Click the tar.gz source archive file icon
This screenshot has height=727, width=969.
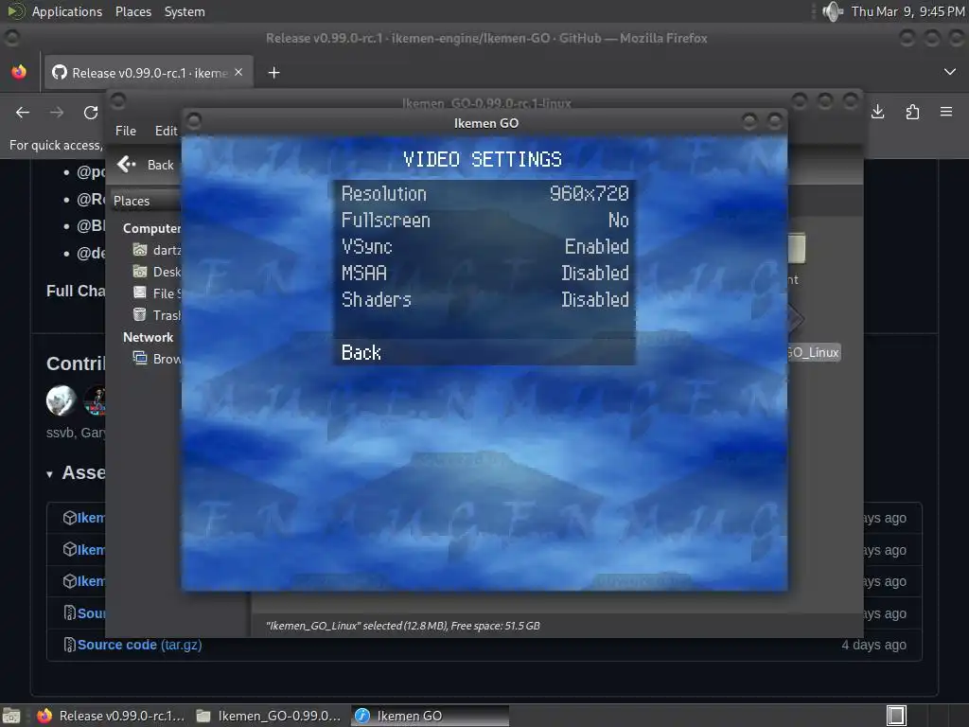tap(70, 645)
